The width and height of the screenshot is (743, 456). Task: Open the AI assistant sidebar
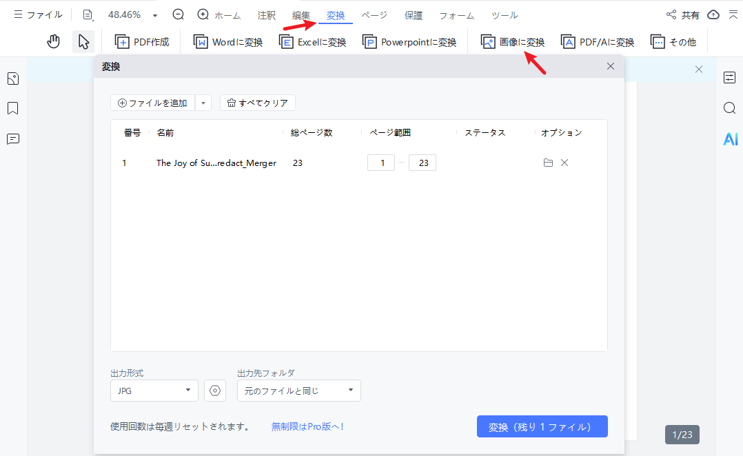pyautogui.click(x=730, y=138)
